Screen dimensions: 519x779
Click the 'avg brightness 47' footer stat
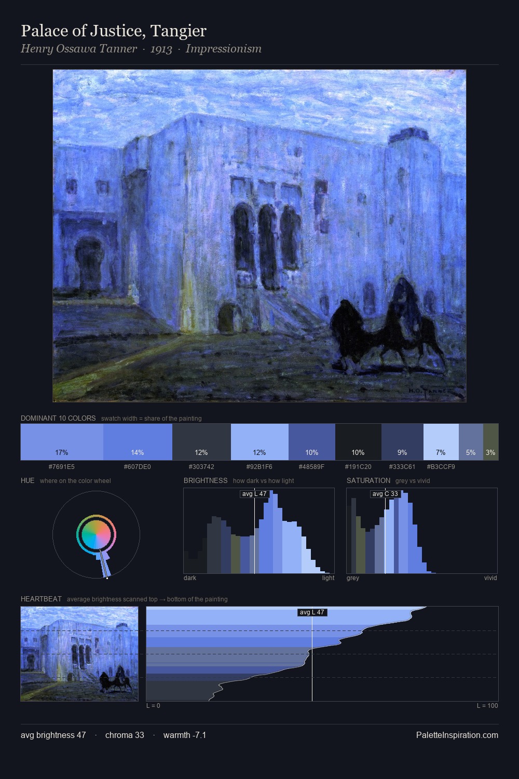53,735
